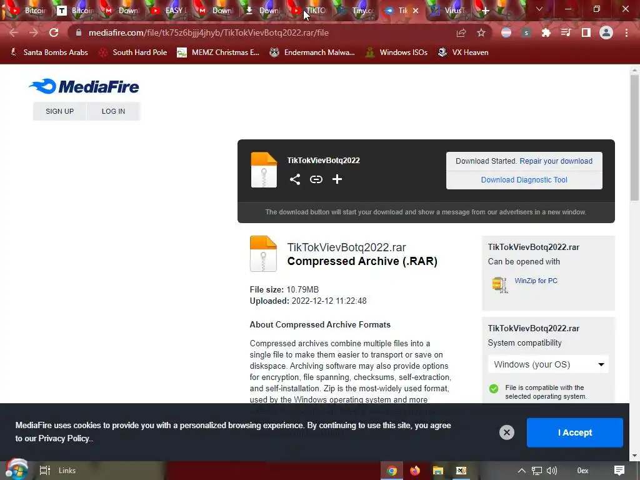This screenshot has width=640, height=480.
Task: Close the active Tik tab
Action: click(416, 11)
